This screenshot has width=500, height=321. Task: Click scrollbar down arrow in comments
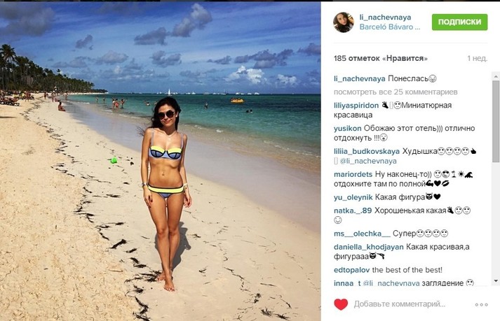pos(496,281)
